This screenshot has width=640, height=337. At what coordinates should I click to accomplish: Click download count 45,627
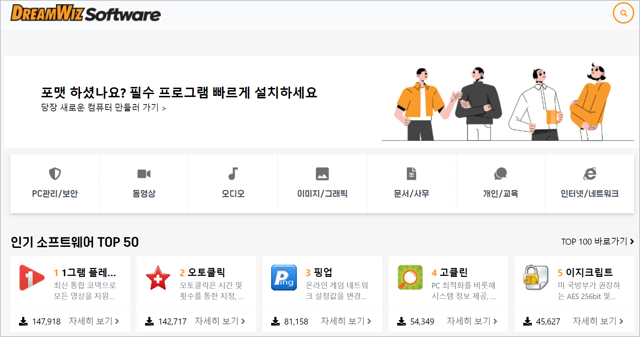click(548, 322)
